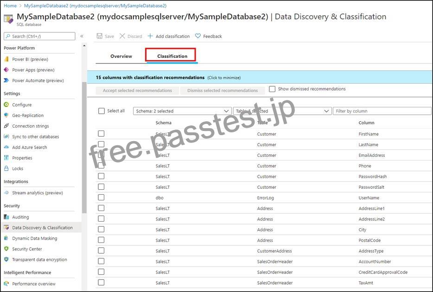
Task: Minimize the 15 columns recommendations banner
Action: click(260, 77)
